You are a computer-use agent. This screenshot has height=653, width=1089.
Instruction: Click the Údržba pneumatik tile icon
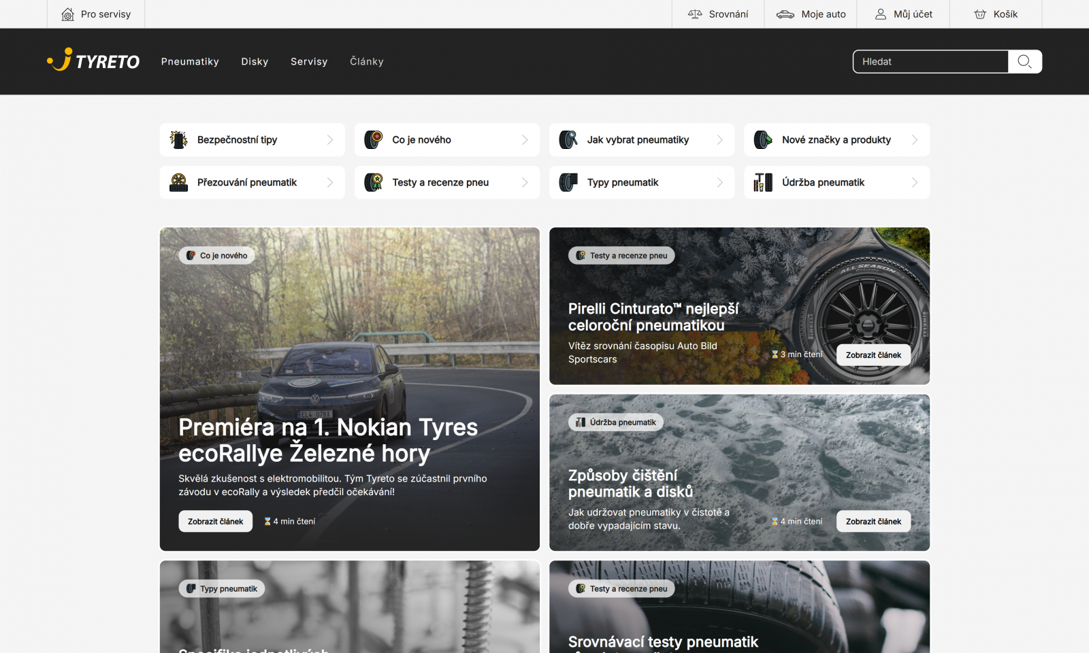[x=763, y=182]
